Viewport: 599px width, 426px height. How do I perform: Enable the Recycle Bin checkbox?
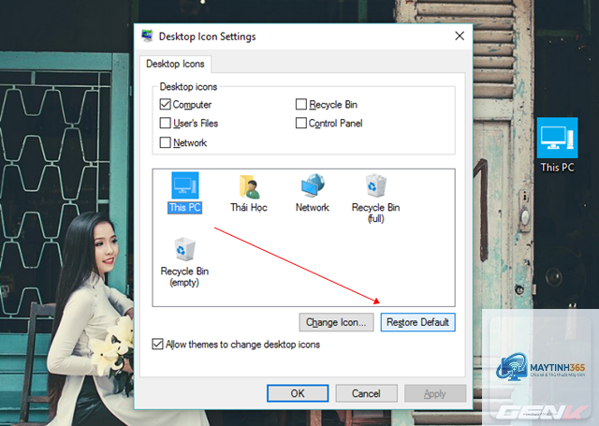(x=301, y=104)
